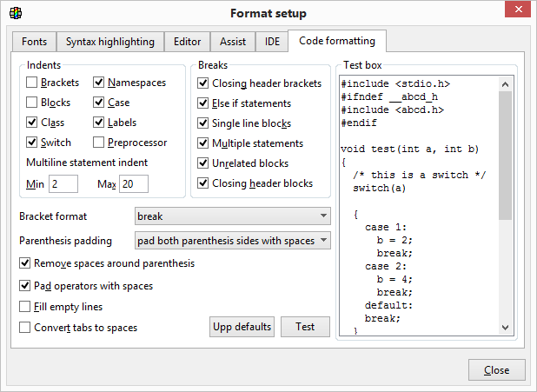The width and height of the screenshot is (537, 392).
Task: Uncheck the Namespaces indent option
Action: click(99, 83)
